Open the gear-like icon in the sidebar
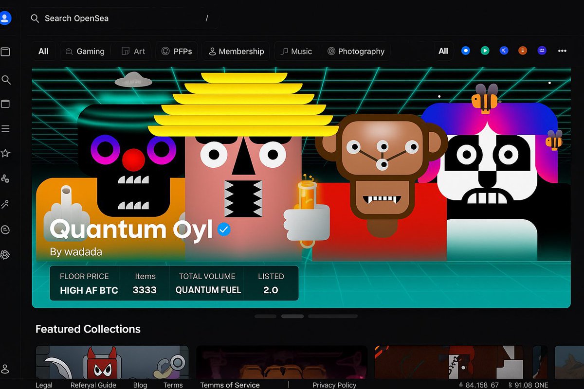Image resolution: width=584 pixels, height=389 pixels. (x=5, y=254)
